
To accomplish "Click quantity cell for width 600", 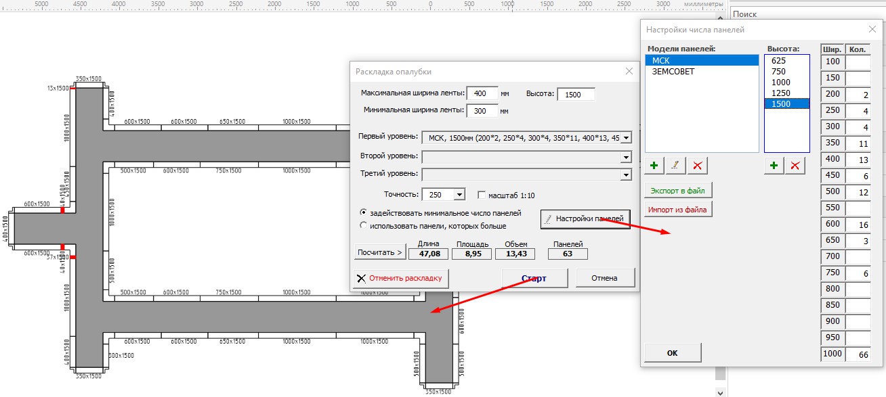I will pos(858,225).
